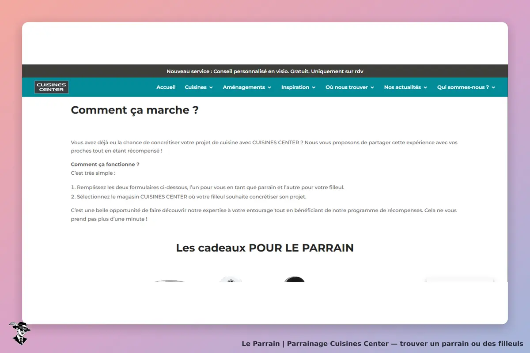Click the text C'est très simple :
Image resolution: width=530 pixels, height=353 pixels.
(x=93, y=173)
